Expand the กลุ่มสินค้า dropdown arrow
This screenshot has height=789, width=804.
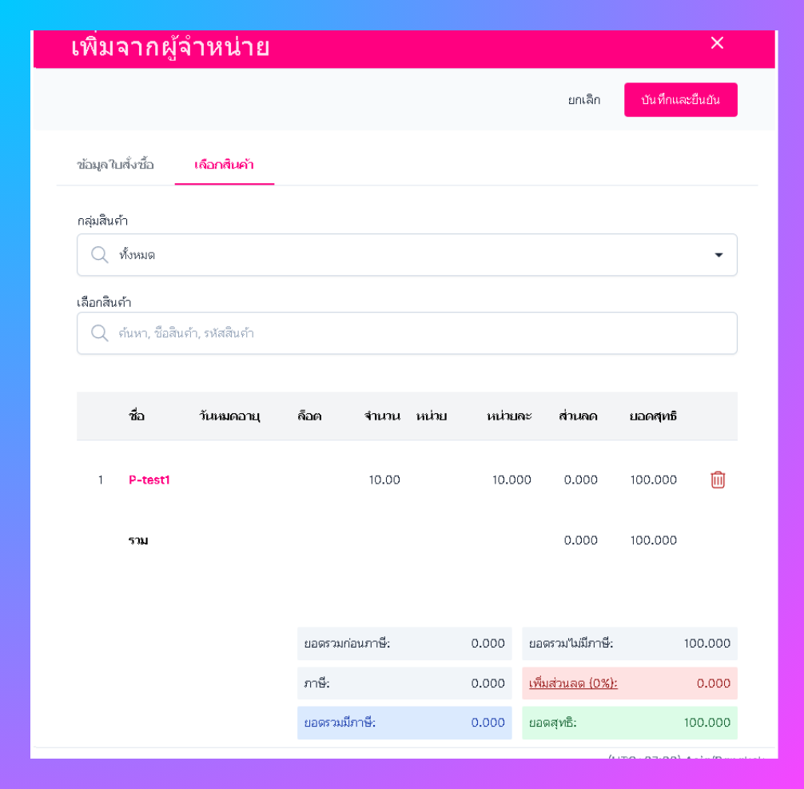(718, 255)
